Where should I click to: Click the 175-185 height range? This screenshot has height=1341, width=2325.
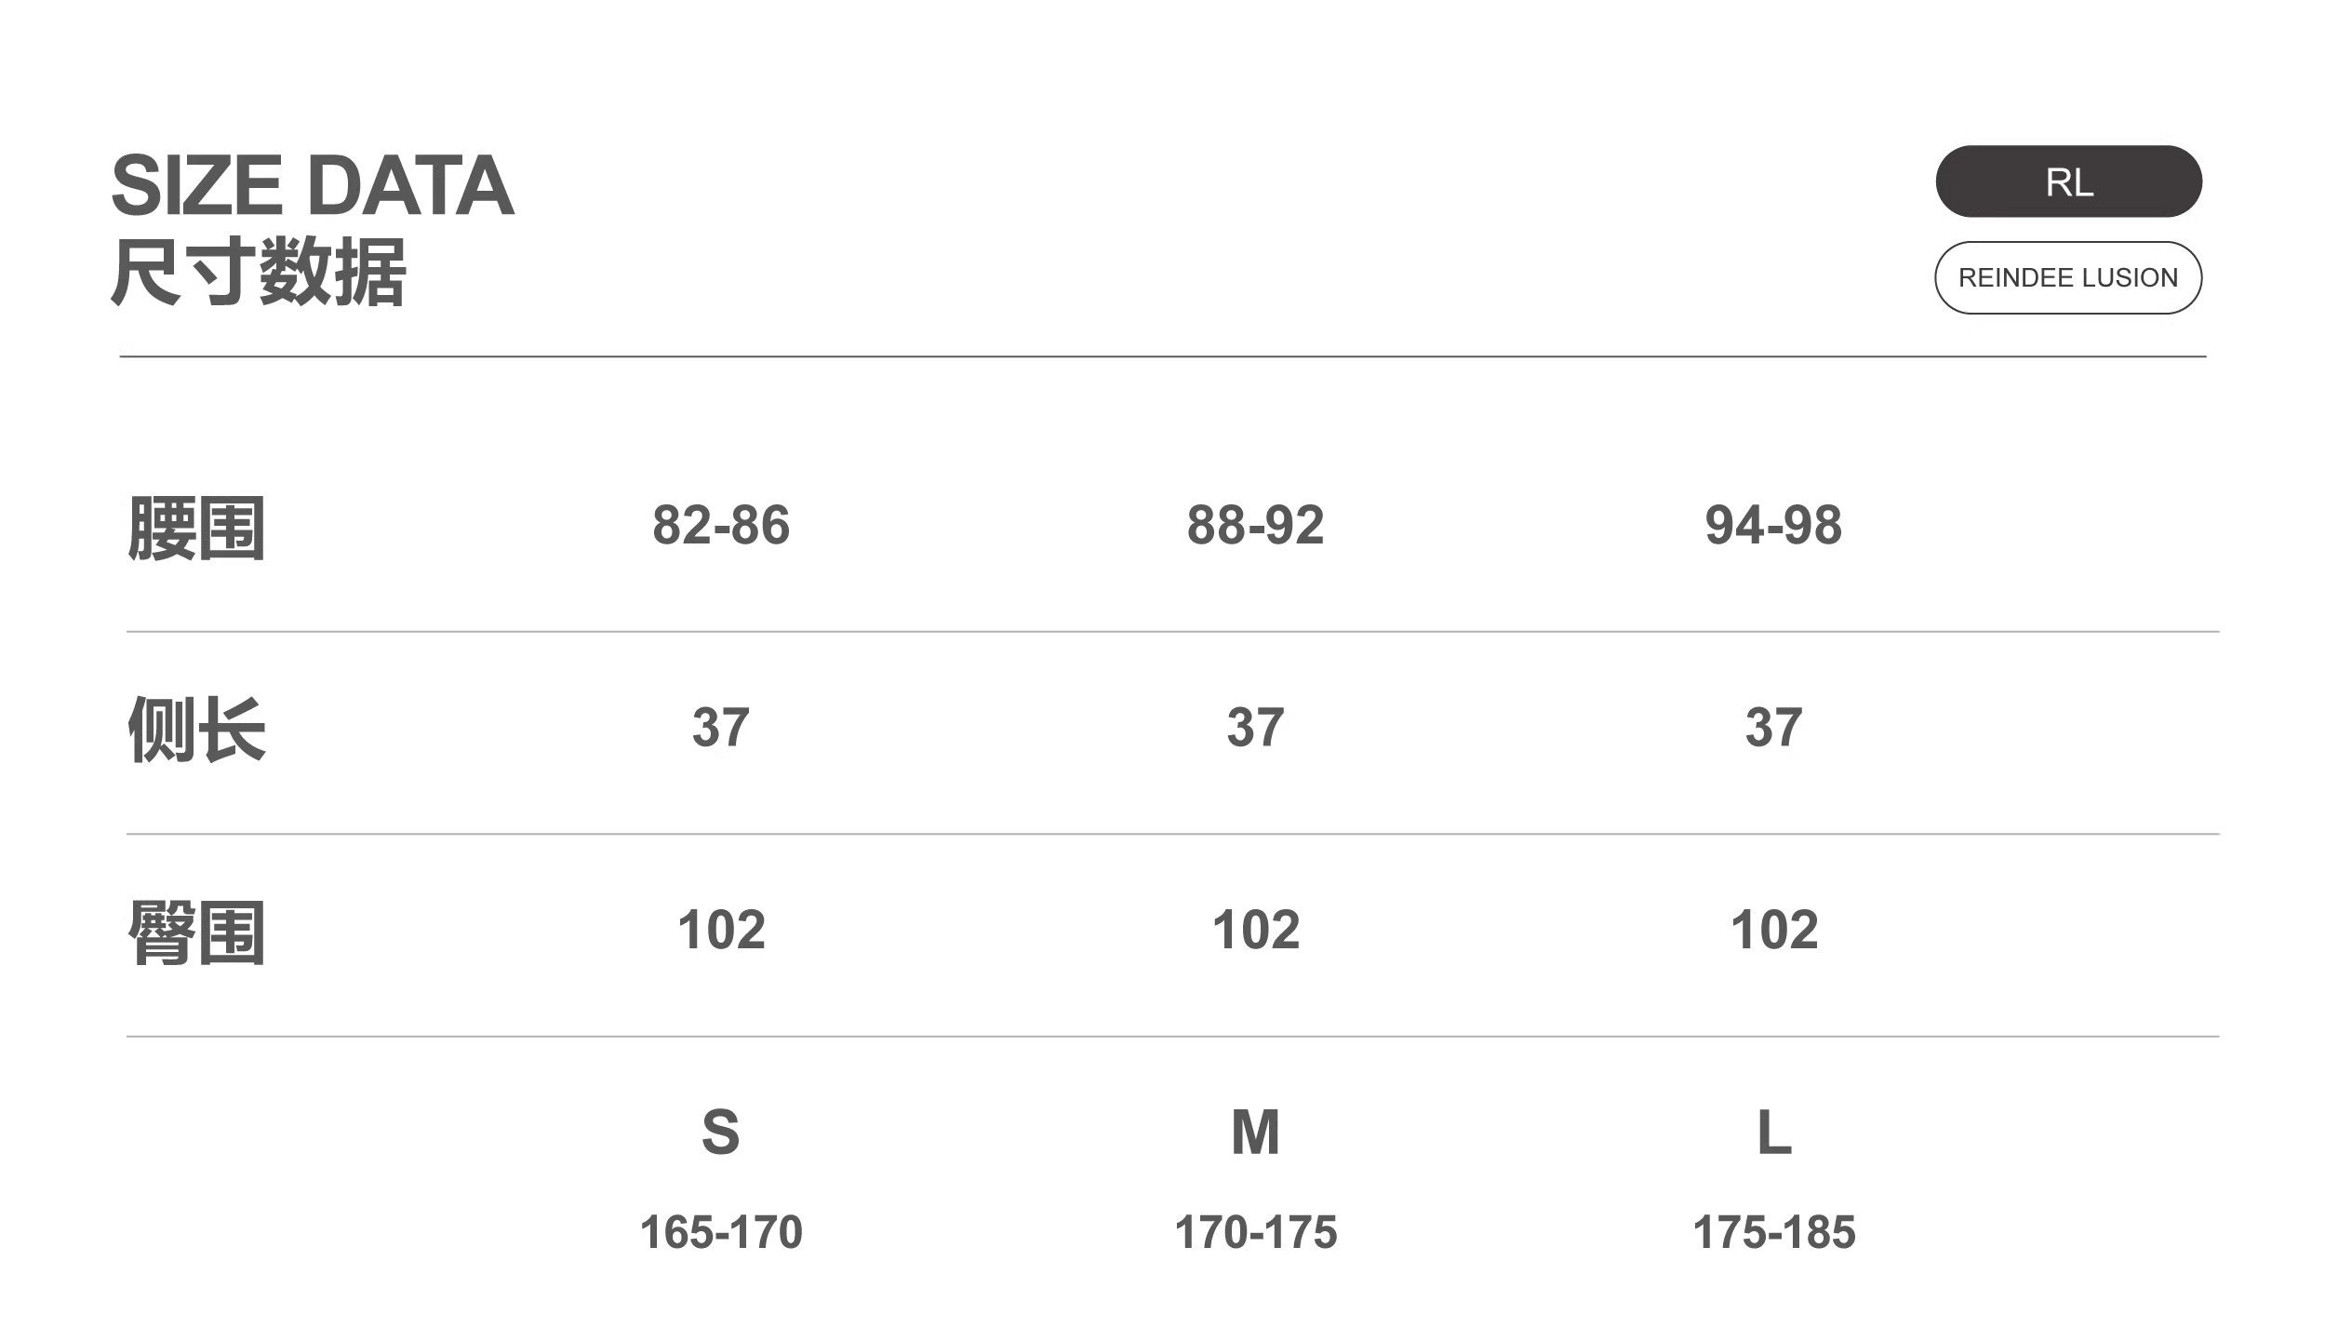[x=1773, y=1232]
